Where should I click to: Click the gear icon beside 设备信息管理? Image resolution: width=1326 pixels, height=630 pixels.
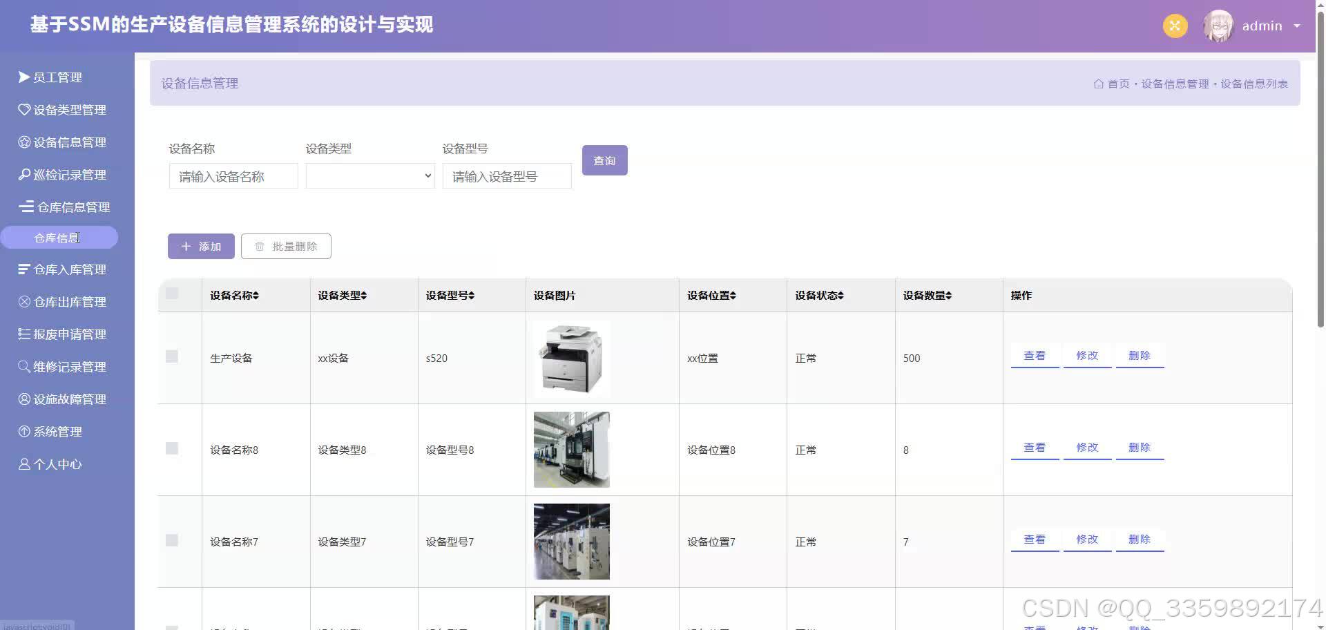point(23,142)
